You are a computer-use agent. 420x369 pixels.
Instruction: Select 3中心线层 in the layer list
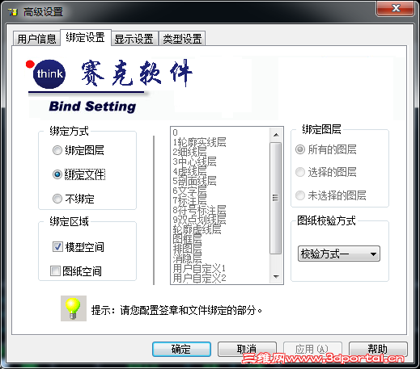click(194, 161)
